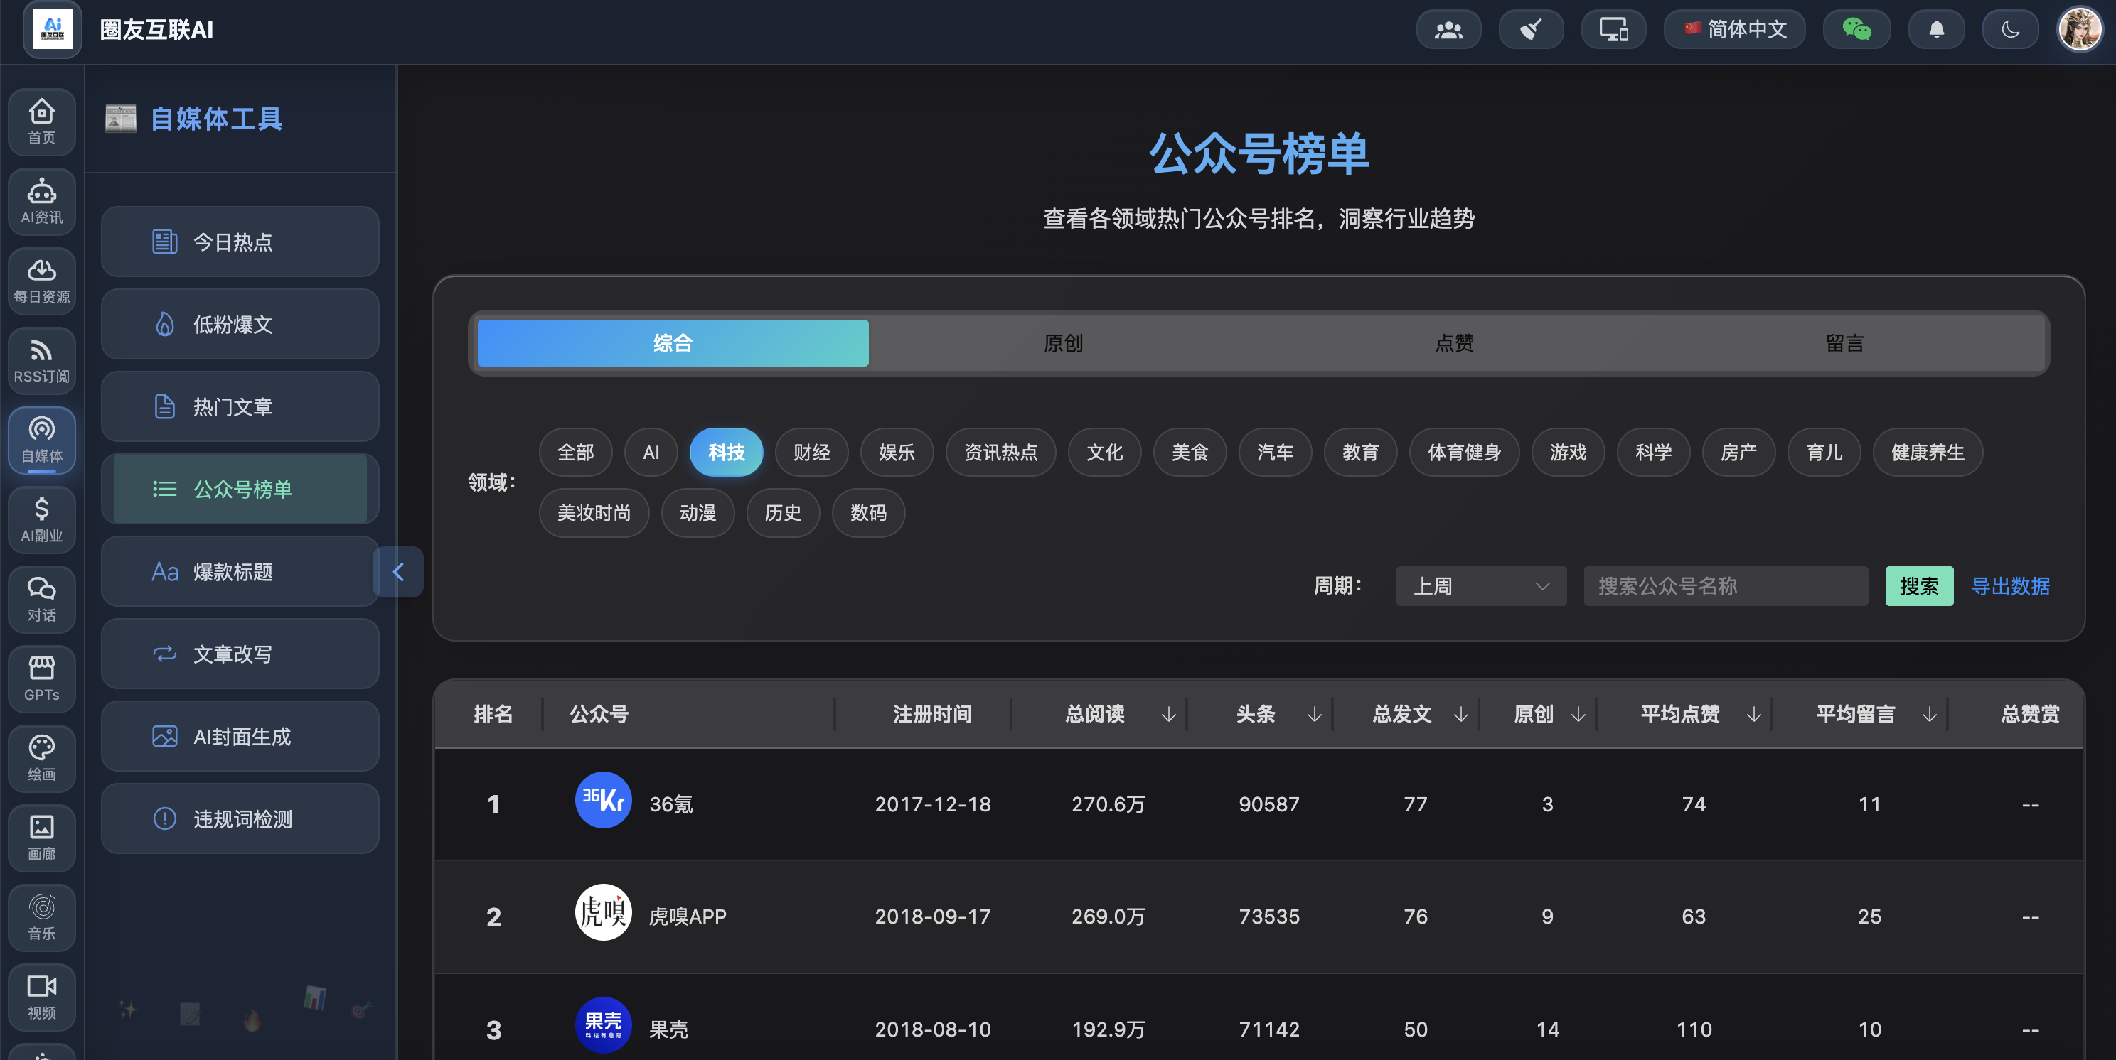Open 违规词检测 menu item
The width and height of the screenshot is (2116, 1060).
pyautogui.click(x=240, y=819)
